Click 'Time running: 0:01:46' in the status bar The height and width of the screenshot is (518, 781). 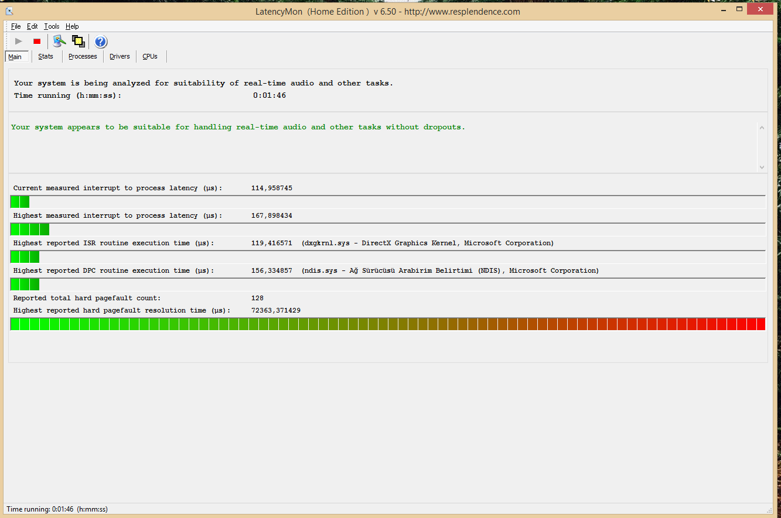click(57, 509)
